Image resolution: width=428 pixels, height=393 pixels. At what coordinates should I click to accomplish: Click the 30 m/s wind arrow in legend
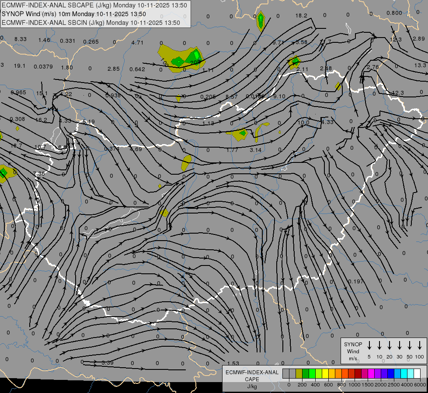(399, 345)
